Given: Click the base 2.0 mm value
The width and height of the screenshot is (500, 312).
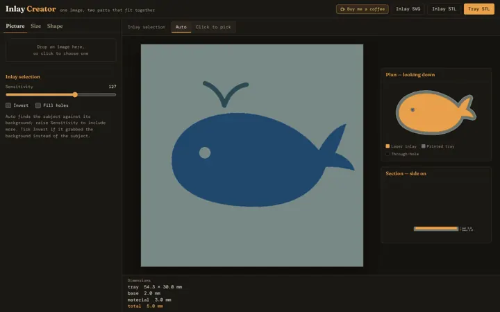Looking at the screenshot, I should tap(152, 293).
